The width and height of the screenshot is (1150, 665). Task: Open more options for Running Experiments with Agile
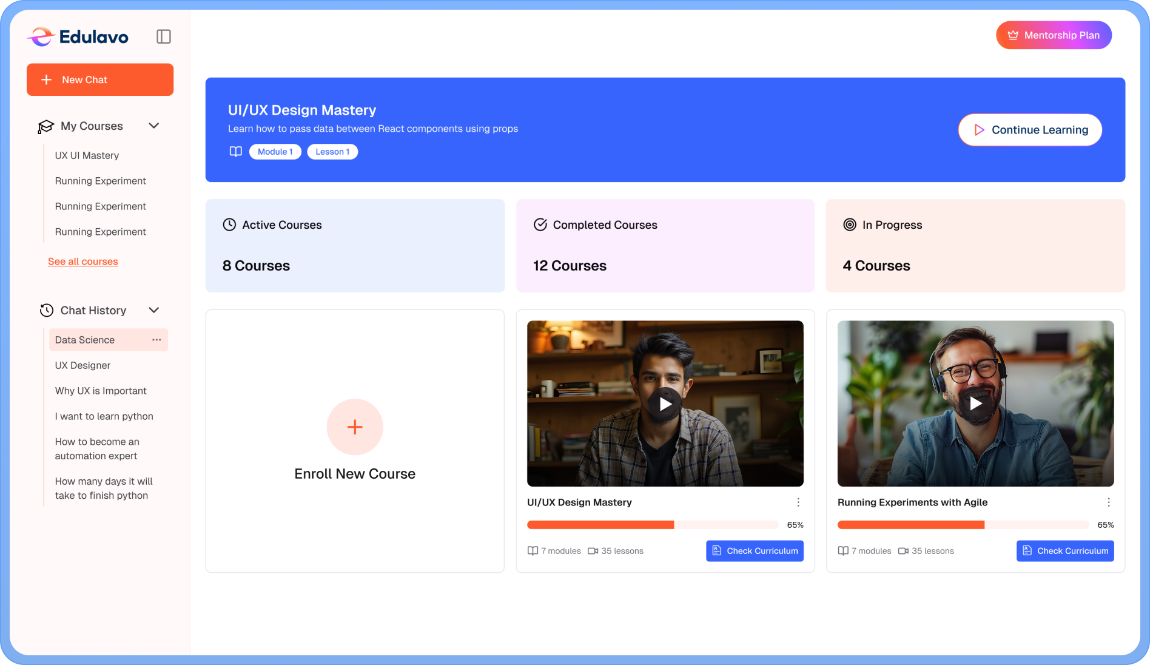tap(1108, 502)
